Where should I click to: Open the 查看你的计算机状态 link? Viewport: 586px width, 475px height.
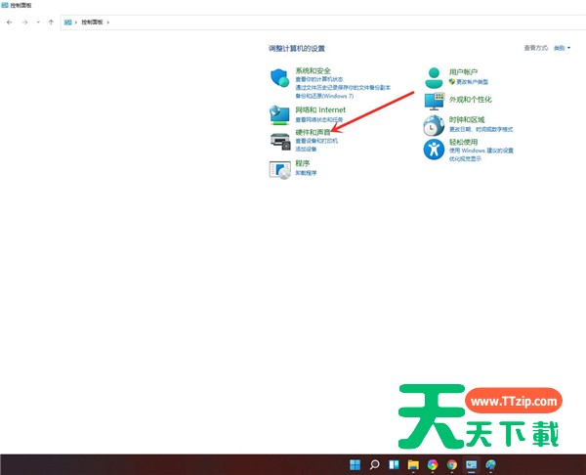[319, 79]
